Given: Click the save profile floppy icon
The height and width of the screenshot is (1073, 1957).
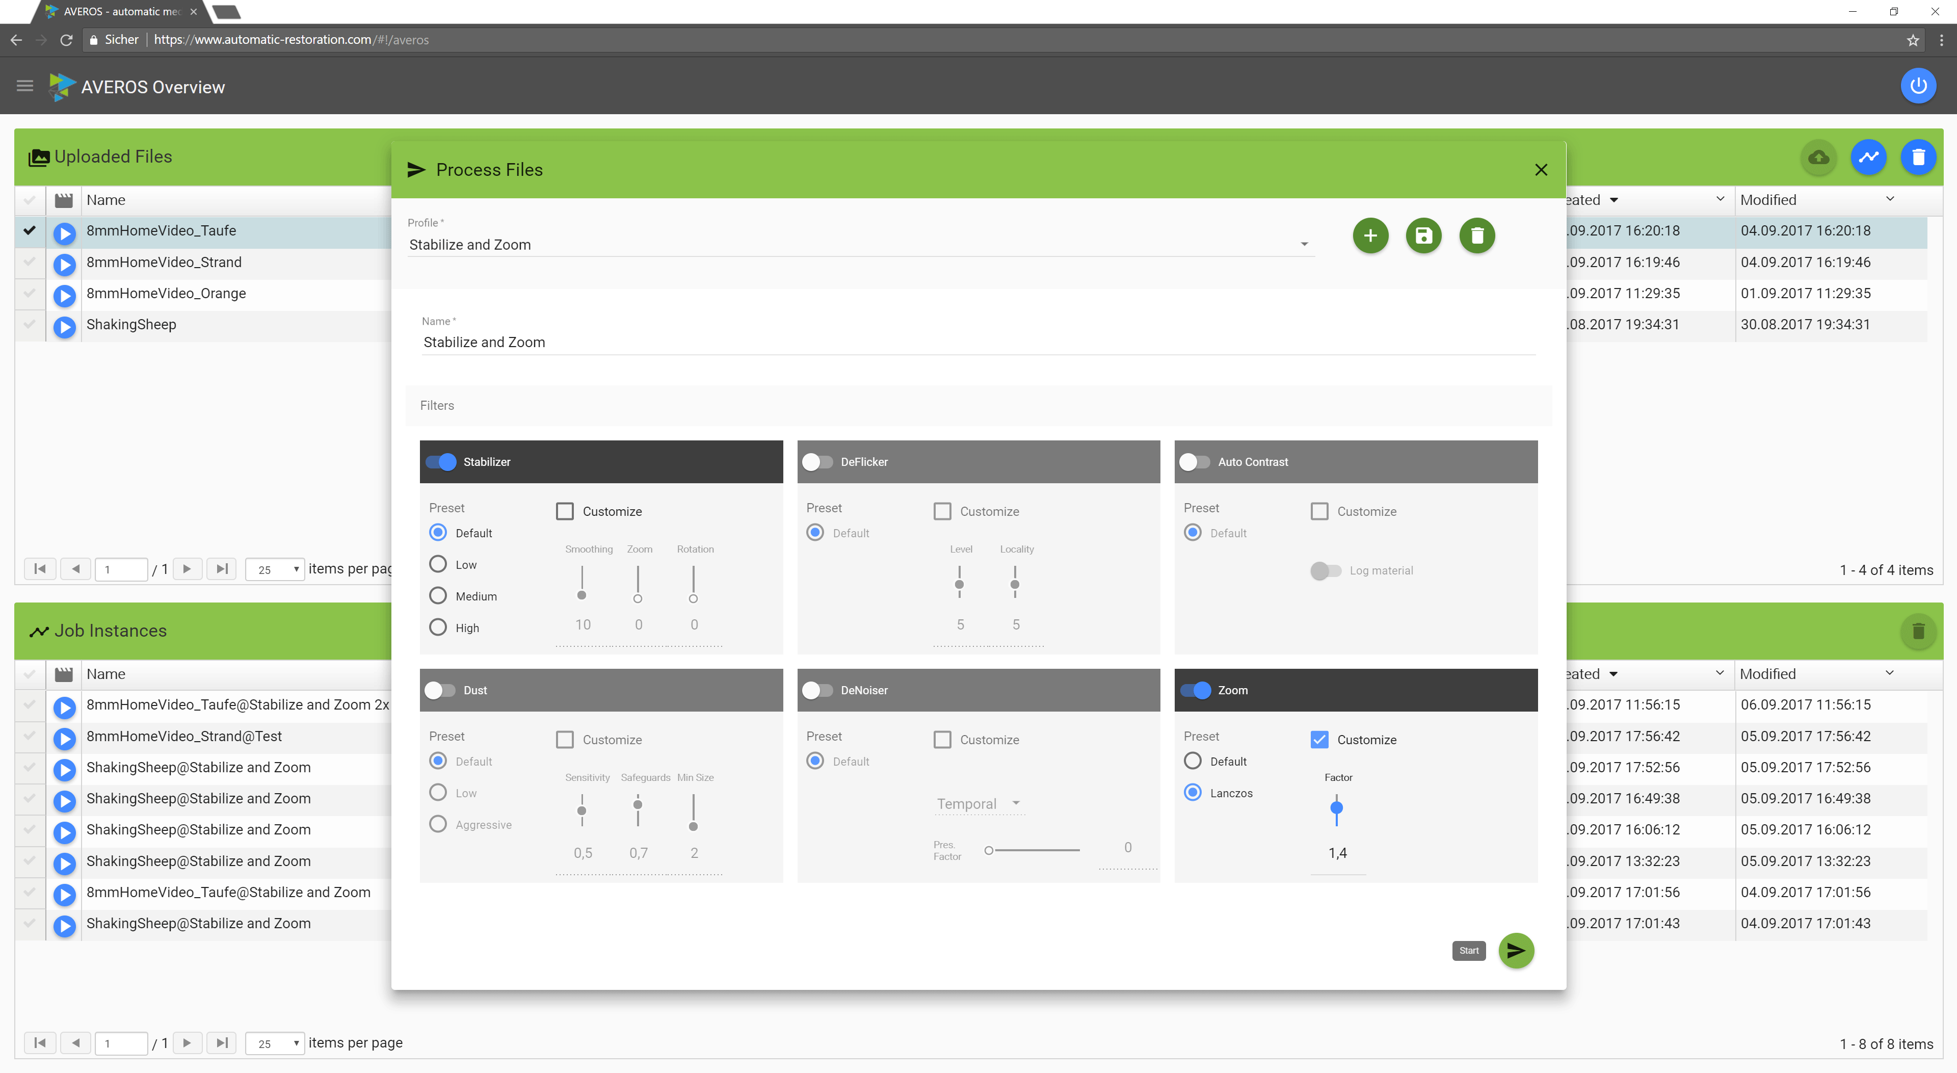Looking at the screenshot, I should [1423, 235].
